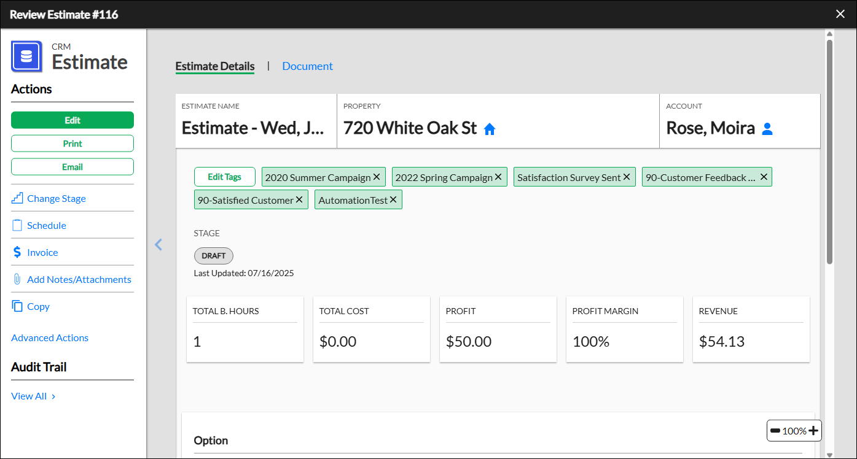Click the Option section heading

(211, 441)
